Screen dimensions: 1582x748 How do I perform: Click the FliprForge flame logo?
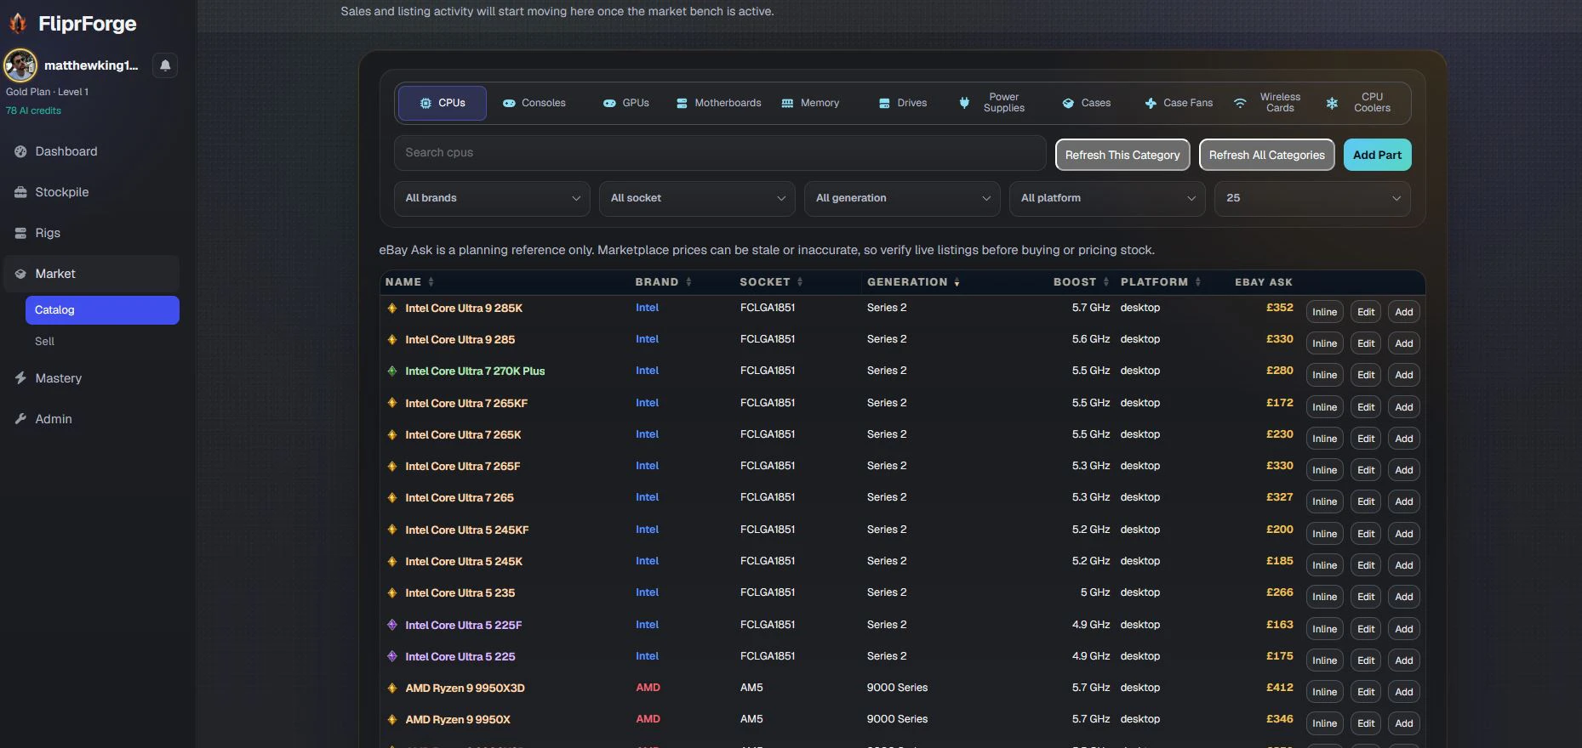pos(18,23)
